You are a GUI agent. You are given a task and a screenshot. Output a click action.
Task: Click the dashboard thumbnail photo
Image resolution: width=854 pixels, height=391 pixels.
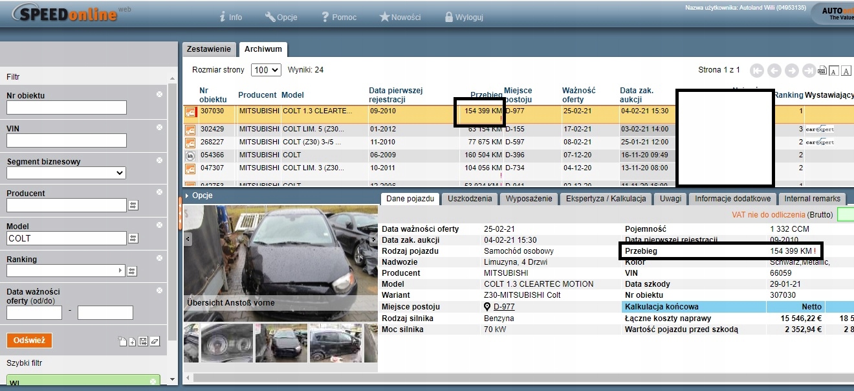(x=226, y=343)
